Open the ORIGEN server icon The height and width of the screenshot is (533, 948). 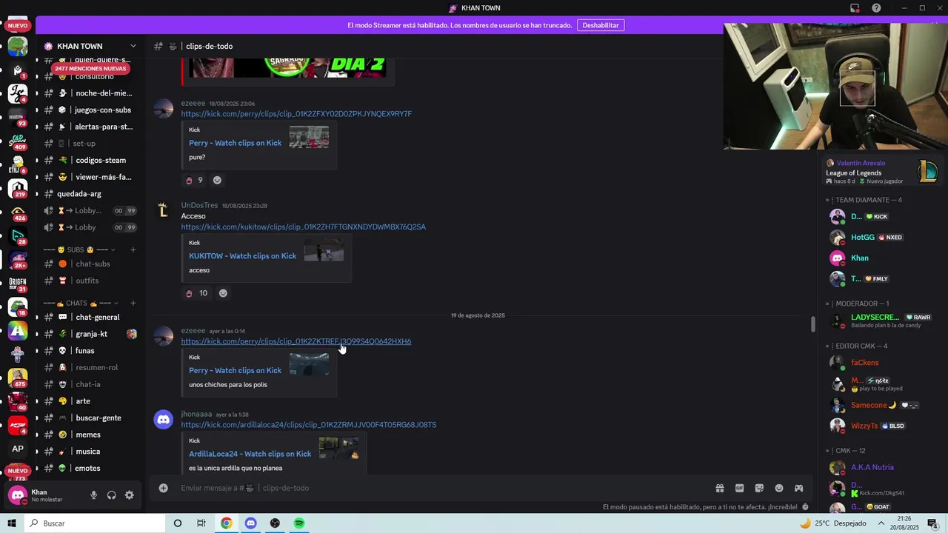click(18, 283)
